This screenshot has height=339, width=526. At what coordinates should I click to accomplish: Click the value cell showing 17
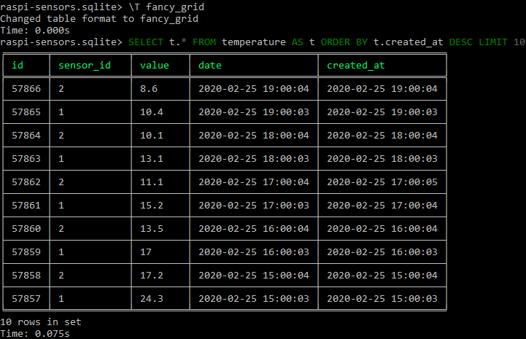[x=146, y=252]
